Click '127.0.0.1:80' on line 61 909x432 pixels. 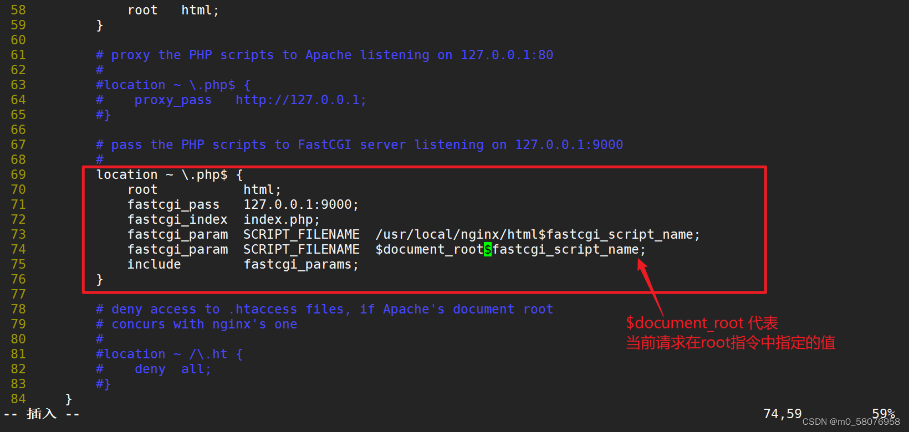click(507, 55)
